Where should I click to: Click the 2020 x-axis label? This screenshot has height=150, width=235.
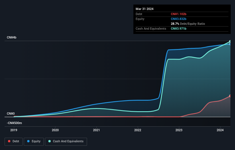[55, 130]
